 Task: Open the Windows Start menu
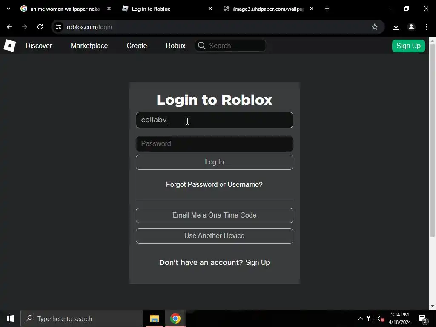pos(10,318)
